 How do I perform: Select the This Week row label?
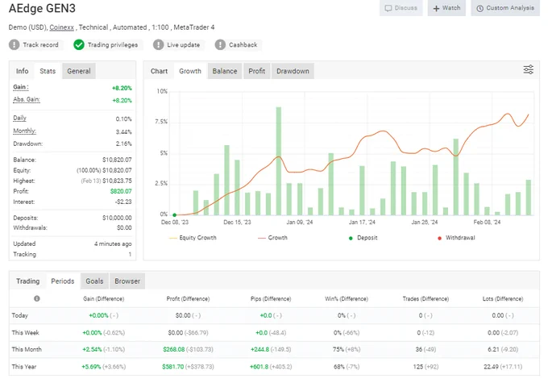pos(26,333)
